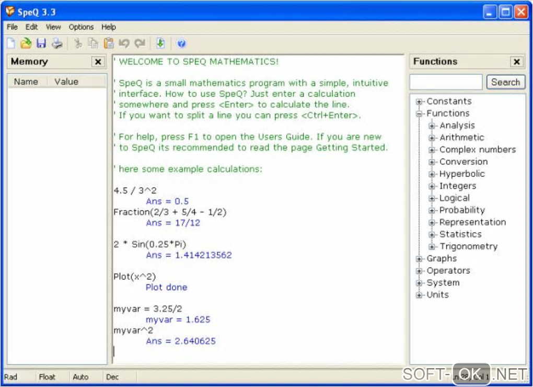Viewport: 533px width, 387px height.
Task: Expand the Hyperbolic category
Action: coord(432,174)
